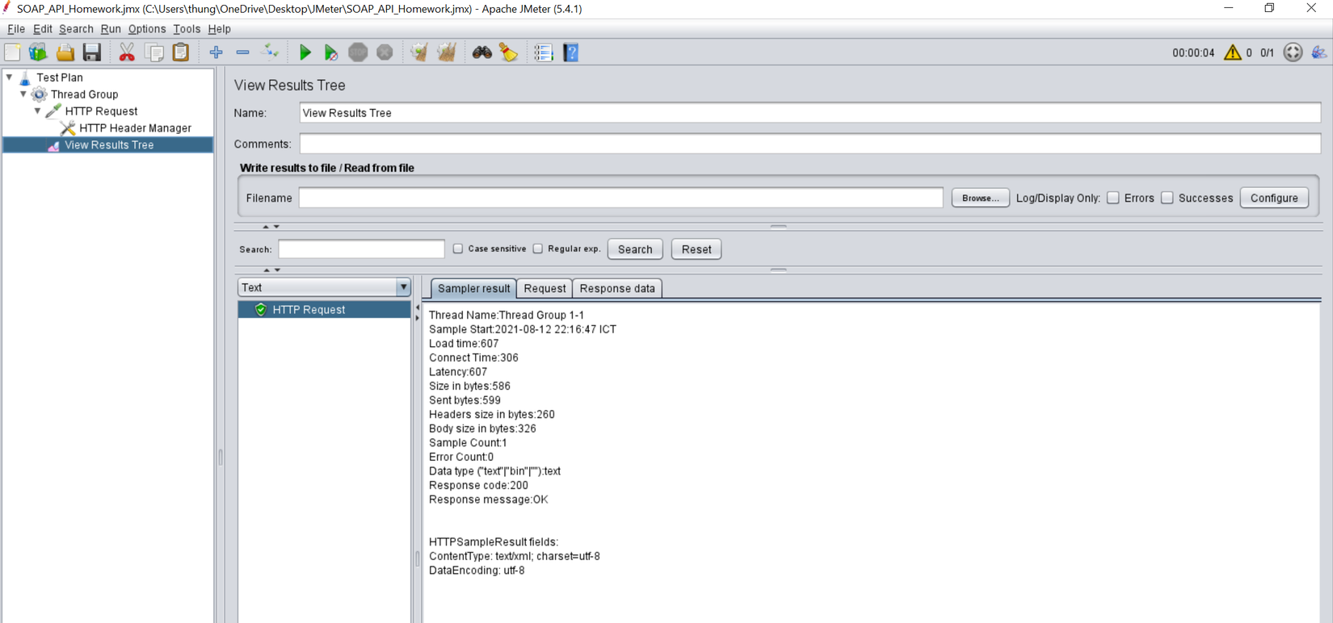Click the Shutdown test icon
Viewport: 1333px width, 623px height.
point(385,52)
